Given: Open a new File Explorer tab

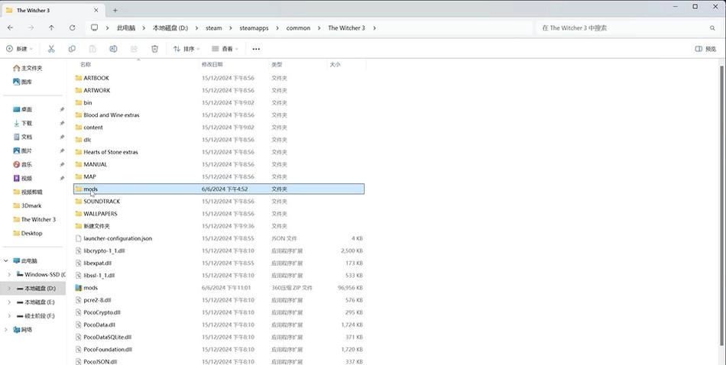Looking at the screenshot, I should point(115,10).
